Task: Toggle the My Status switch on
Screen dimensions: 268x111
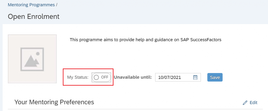Action: (x=101, y=77)
